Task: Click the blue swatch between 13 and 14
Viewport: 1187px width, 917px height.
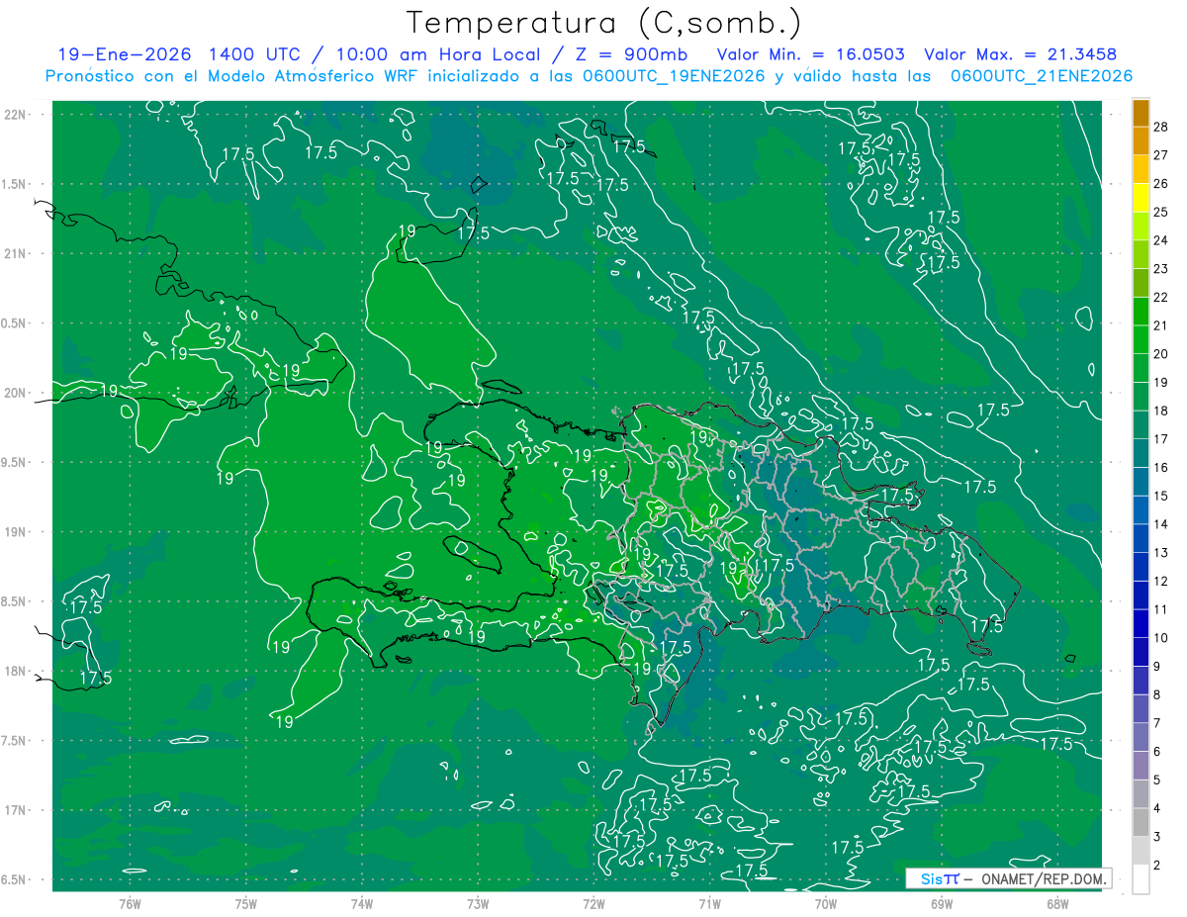Action: coord(1141,538)
